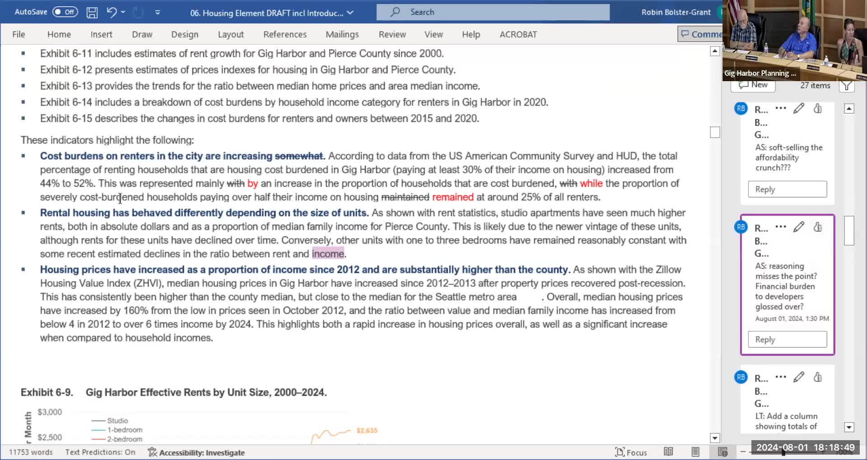867x460 pixels.
Task: Open the References tab
Action: click(x=285, y=34)
